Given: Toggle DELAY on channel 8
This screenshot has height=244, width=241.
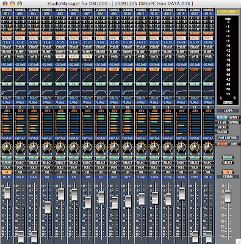Looking at the screenshot, I should point(101,98).
